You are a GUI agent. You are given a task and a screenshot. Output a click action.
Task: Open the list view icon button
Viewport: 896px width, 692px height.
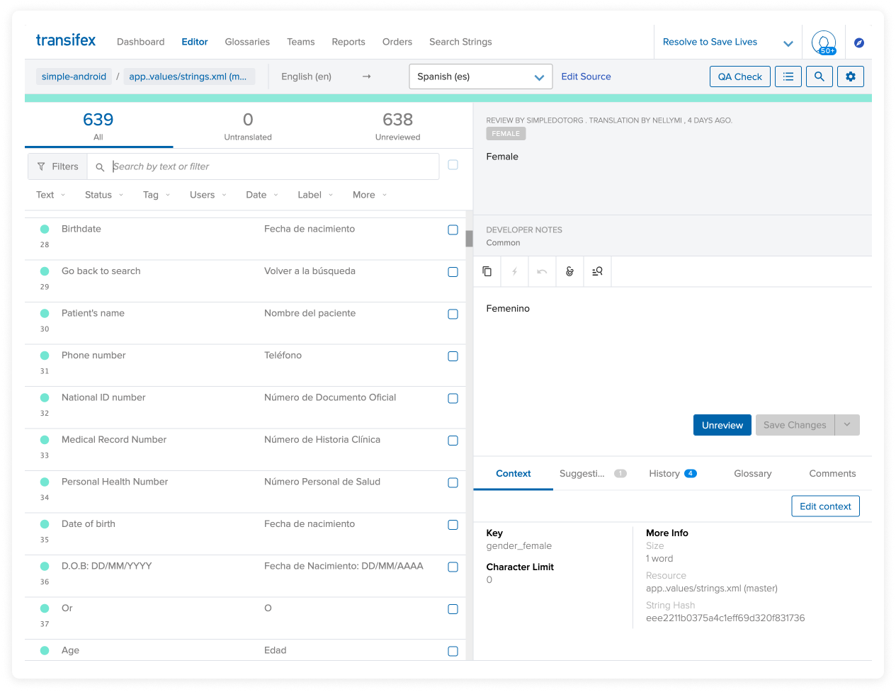coord(788,76)
